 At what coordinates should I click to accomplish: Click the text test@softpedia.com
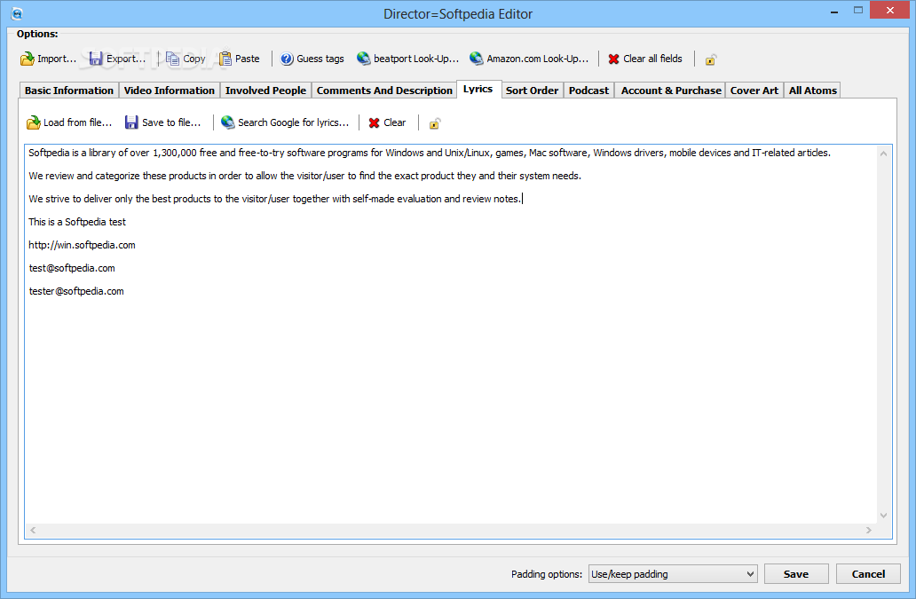72,268
